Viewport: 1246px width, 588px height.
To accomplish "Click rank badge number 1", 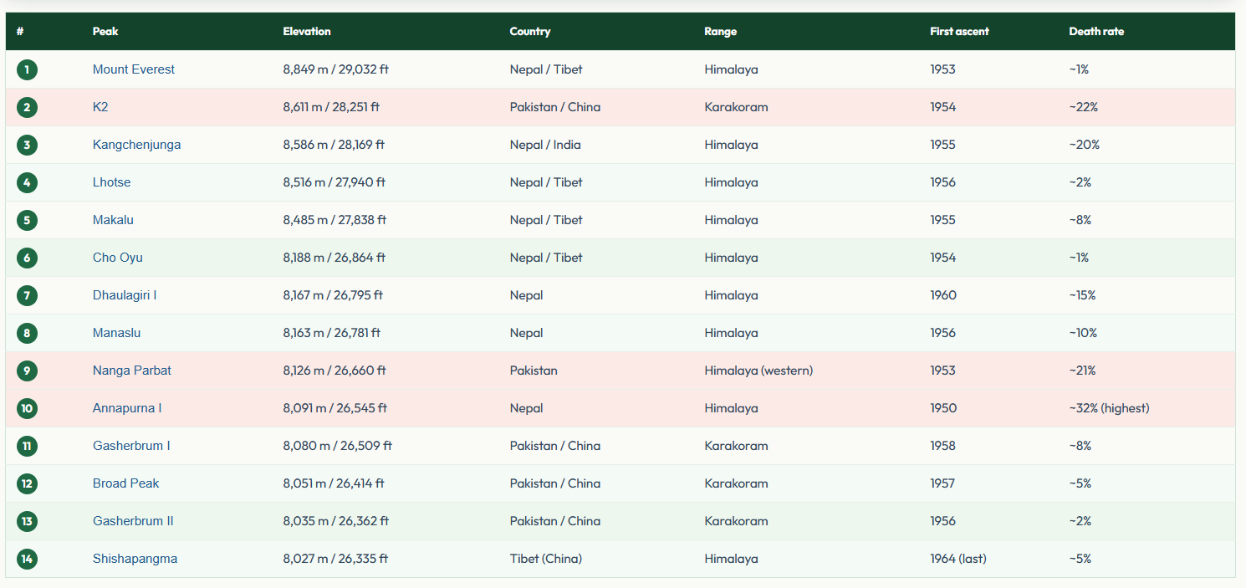I will coord(27,69).
